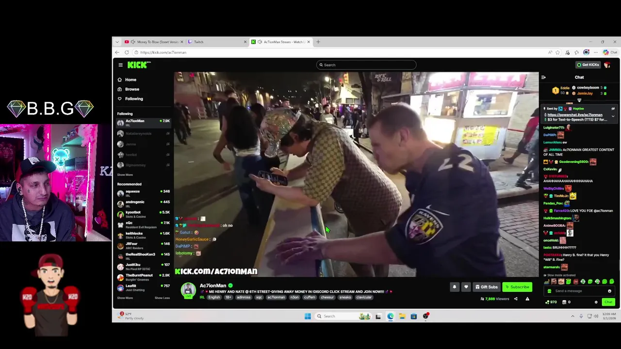Open kyootbot recommended channel

point(143,214)
